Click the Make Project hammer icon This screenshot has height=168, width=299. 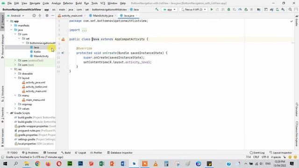pyautogui.click(x=157, y=9)
